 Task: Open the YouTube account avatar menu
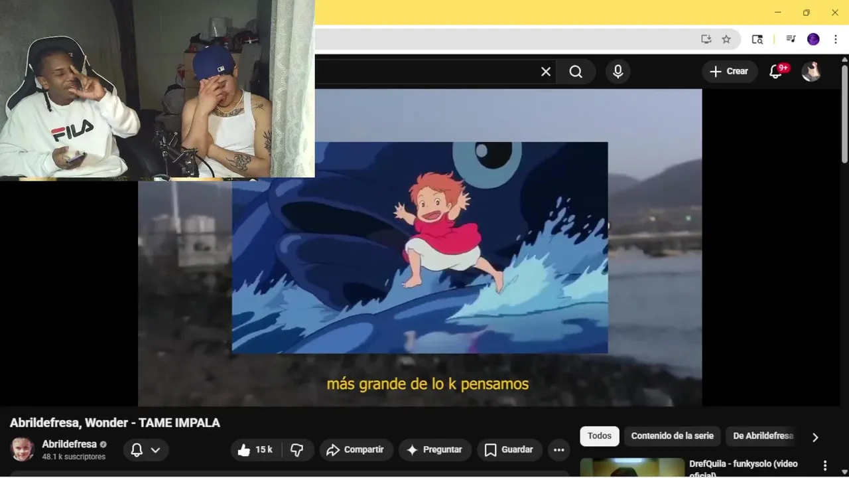click(x=811, y=72)
